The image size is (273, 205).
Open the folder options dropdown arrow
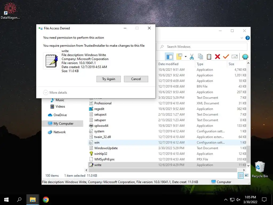[x=186, y=57]
